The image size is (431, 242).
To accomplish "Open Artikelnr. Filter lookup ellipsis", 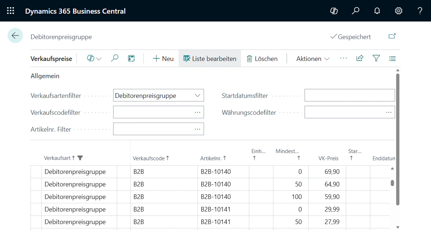I will (x=198, y=129).
